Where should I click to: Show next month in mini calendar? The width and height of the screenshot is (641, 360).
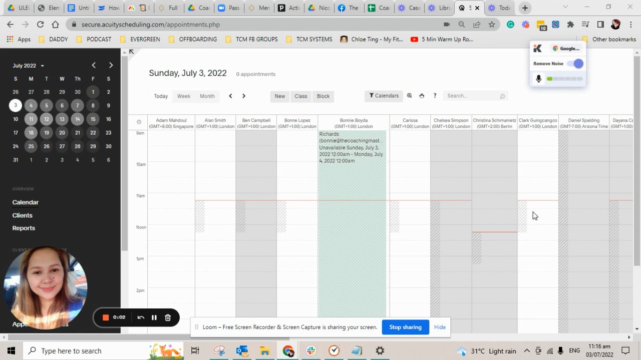coord(111,65)
